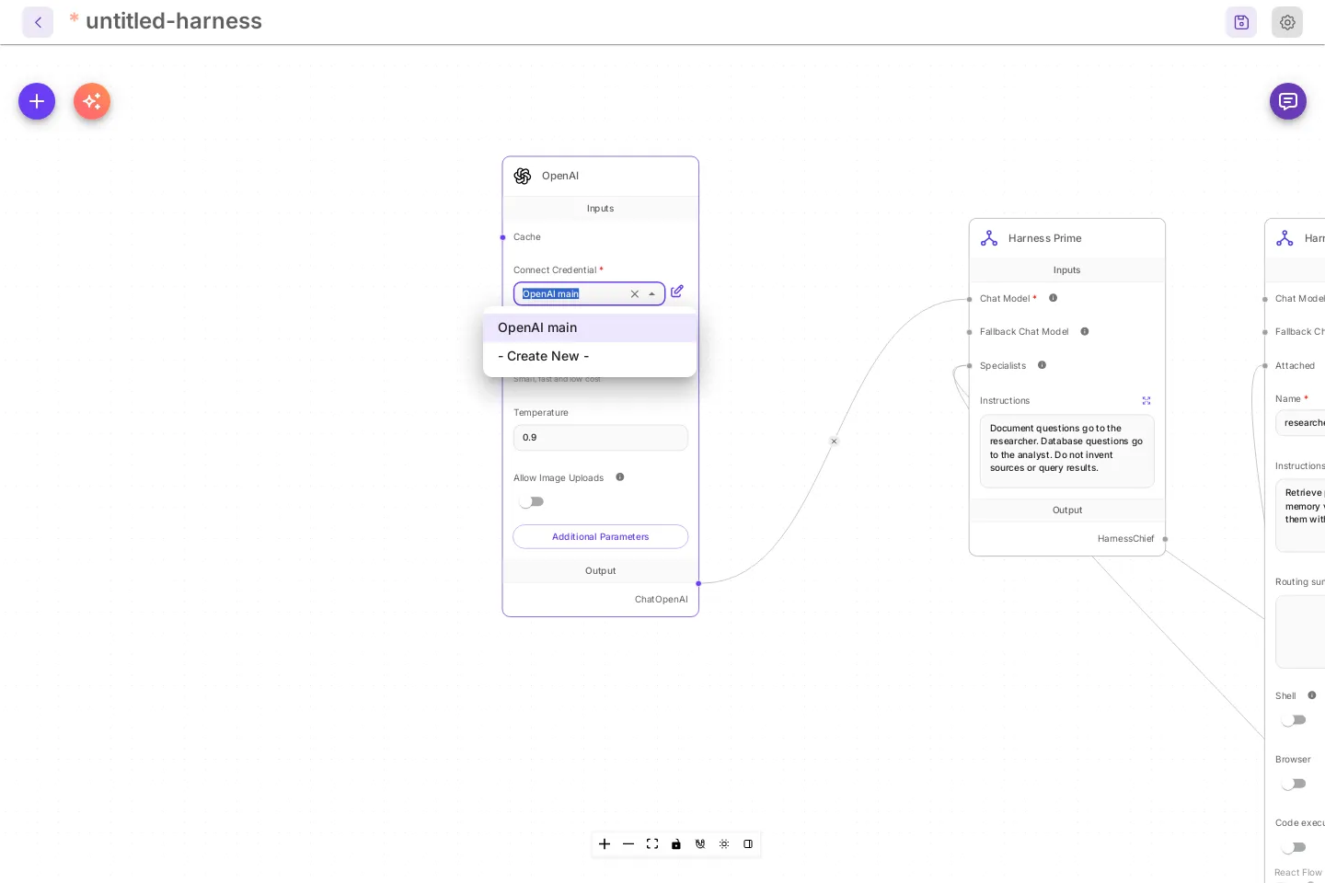Fit the flow to view
This screenshot has width=1325, height=883.
pos(652,844)
